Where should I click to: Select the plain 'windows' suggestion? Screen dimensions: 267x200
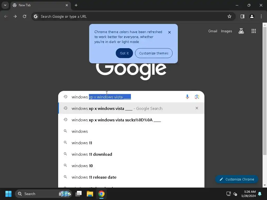coord(131,131)
